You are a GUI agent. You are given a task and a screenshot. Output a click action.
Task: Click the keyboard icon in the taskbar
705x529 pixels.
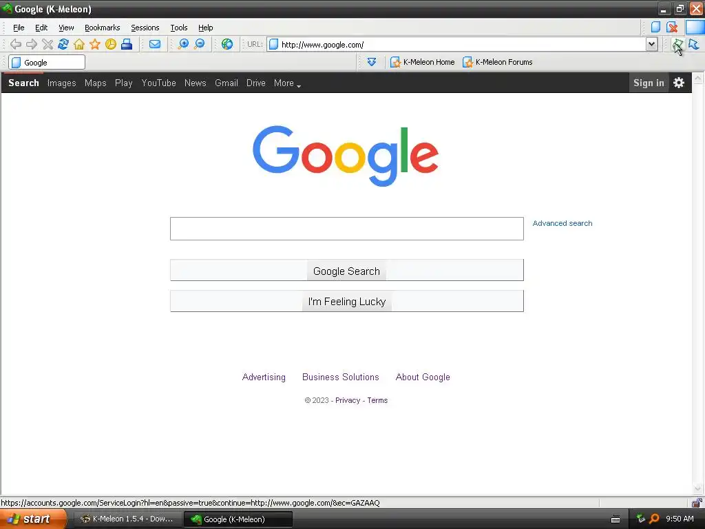coord(615,519)
